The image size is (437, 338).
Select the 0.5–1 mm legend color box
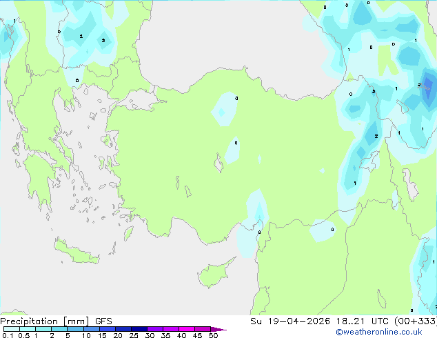click(x=28, y=329)
